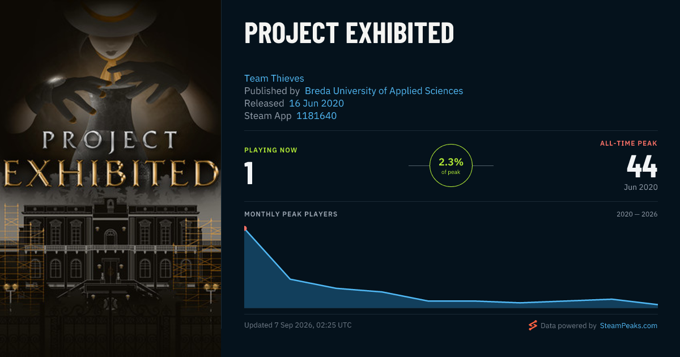Click the Monthly Peak Players heading
Viewport: 680px width, 357px height.
click(291, 214)
